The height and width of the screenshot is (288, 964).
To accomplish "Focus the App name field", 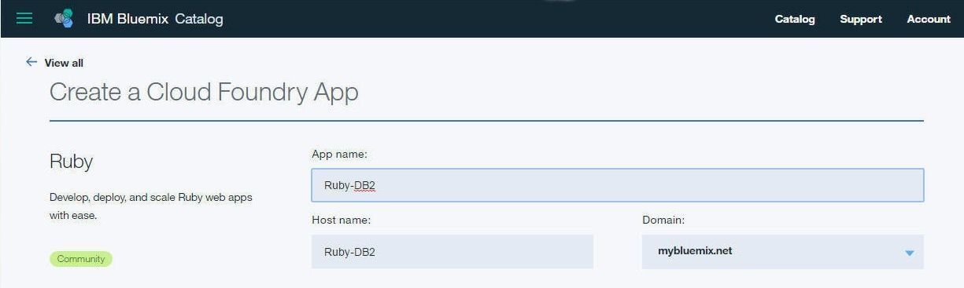I will pyautogui.click(x=618, y=185).
